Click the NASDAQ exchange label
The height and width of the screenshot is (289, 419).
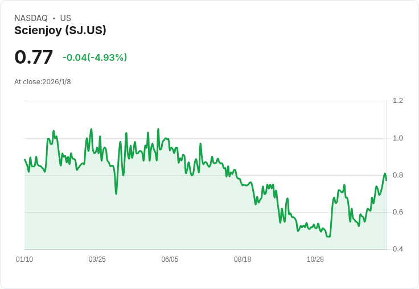[31, 18]
